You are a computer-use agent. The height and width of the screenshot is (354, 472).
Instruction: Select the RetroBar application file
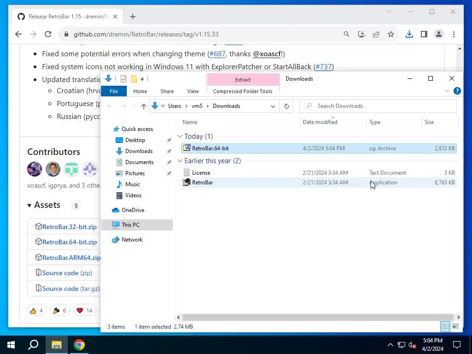click(x=319, y=183)
